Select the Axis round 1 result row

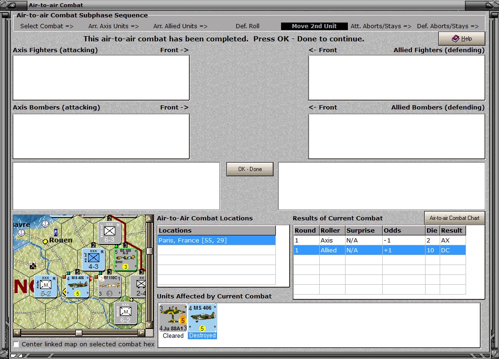click(x=379, y=241)
